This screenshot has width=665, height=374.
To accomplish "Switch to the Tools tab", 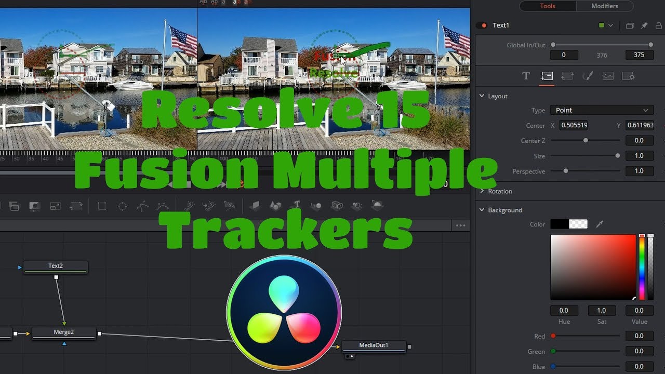I will [548, 6].
